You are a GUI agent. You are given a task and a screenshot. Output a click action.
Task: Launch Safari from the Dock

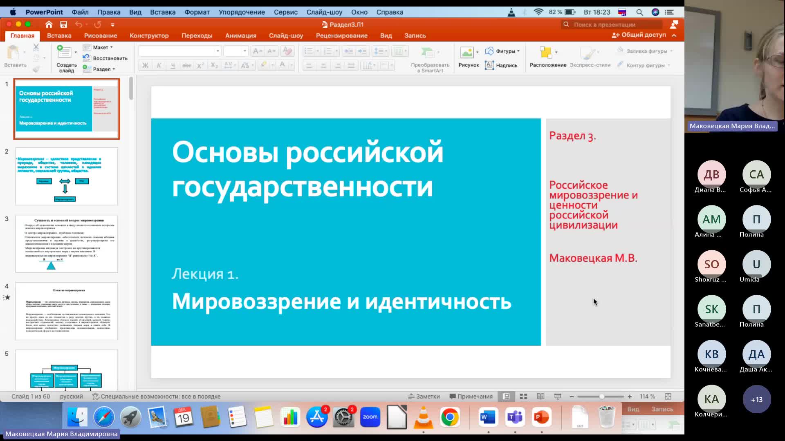pos(104,417)
